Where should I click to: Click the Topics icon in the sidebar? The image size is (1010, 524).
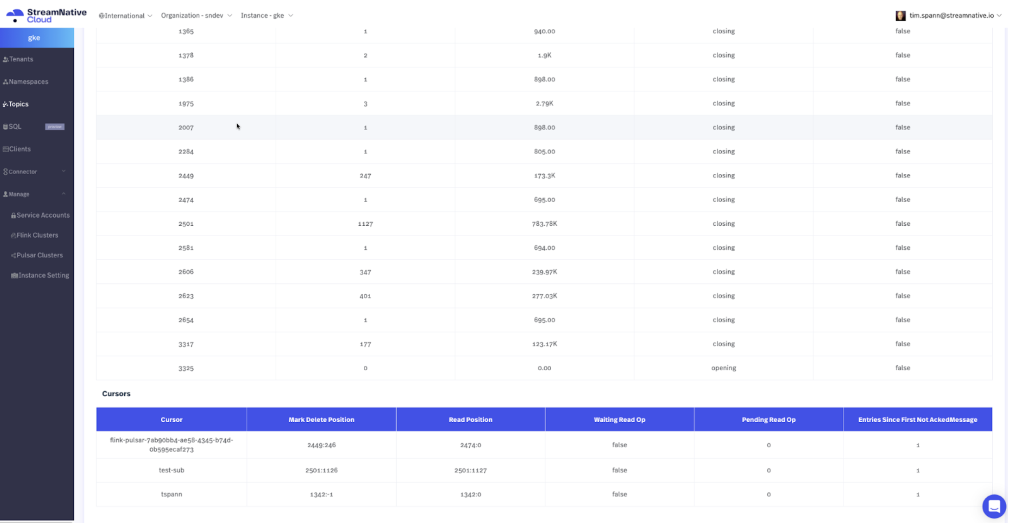coord(5,104)
